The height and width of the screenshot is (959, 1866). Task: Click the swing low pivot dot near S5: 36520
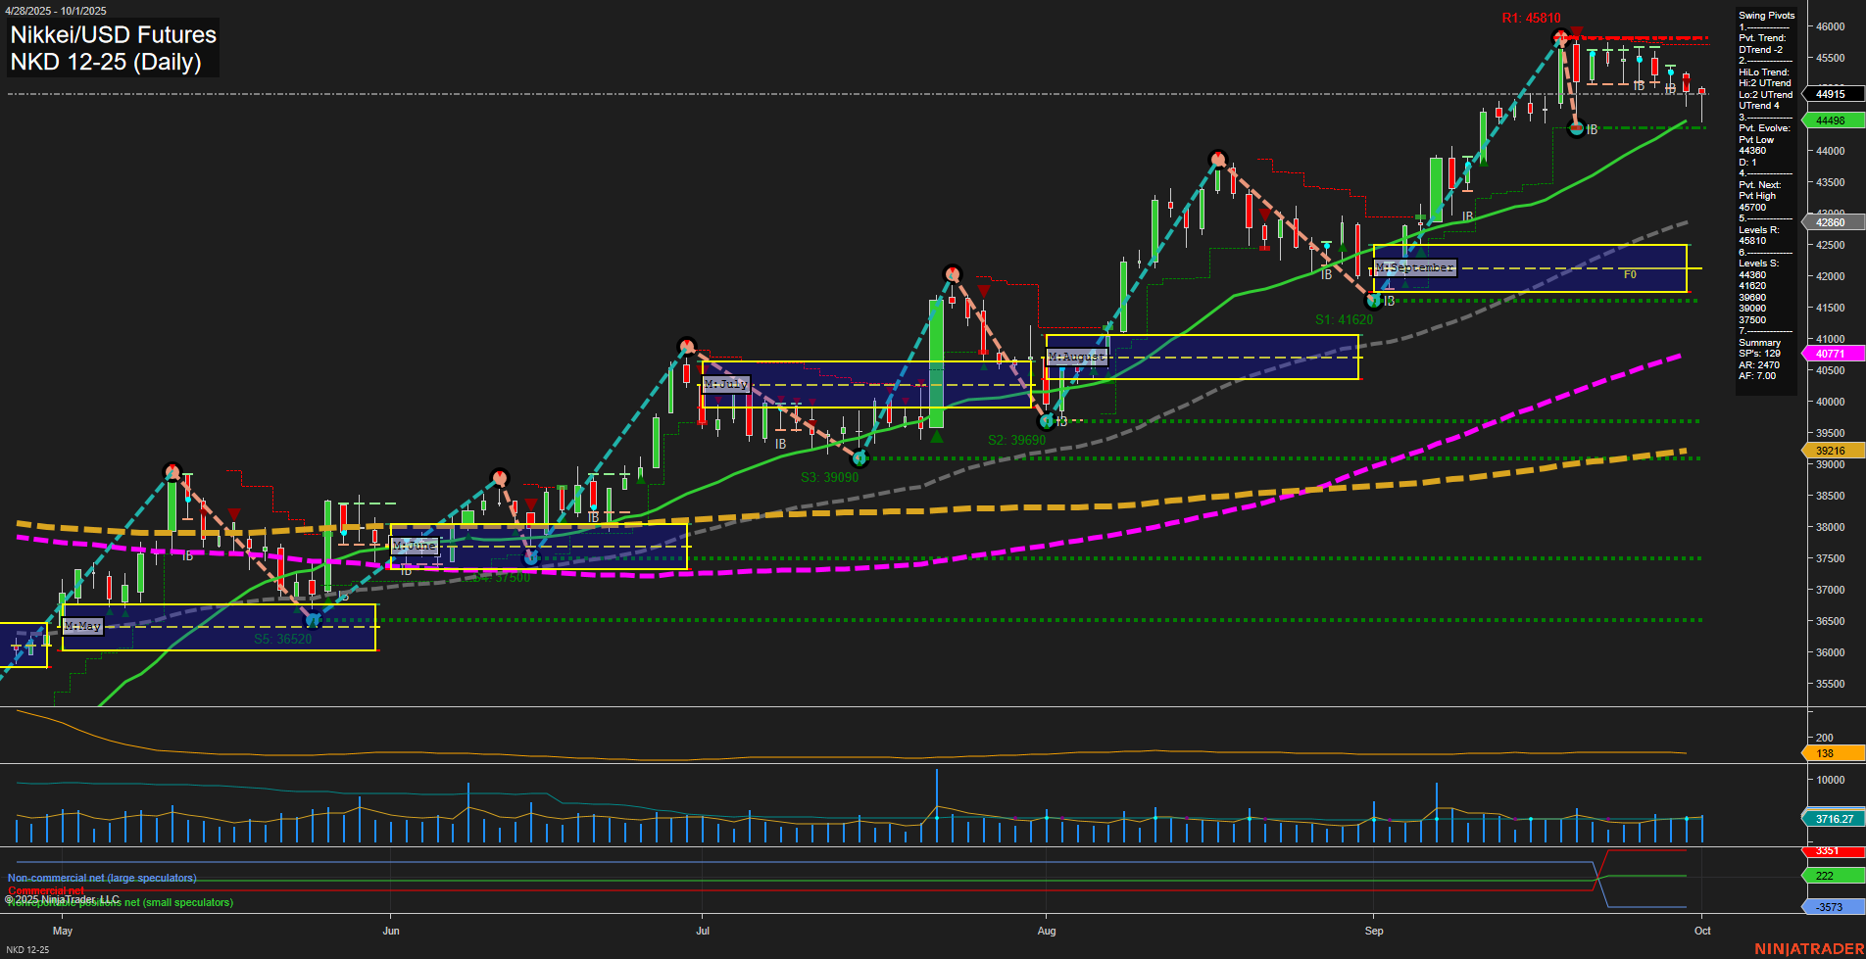point(314,618)
